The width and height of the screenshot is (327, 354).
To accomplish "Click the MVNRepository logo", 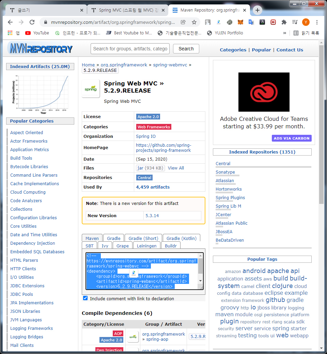I will pyautogui.click(x=40, y=48).
